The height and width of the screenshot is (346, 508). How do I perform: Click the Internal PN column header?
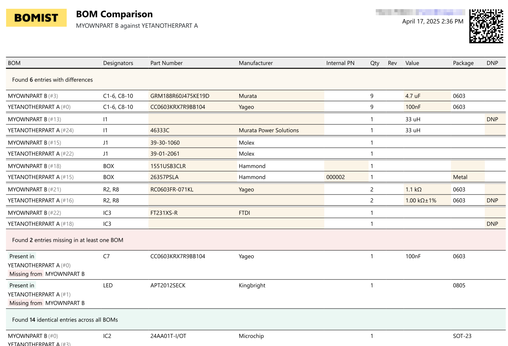340,63
